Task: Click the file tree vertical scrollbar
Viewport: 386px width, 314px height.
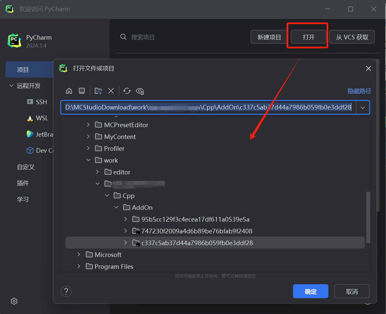Action: click(368, 217)
